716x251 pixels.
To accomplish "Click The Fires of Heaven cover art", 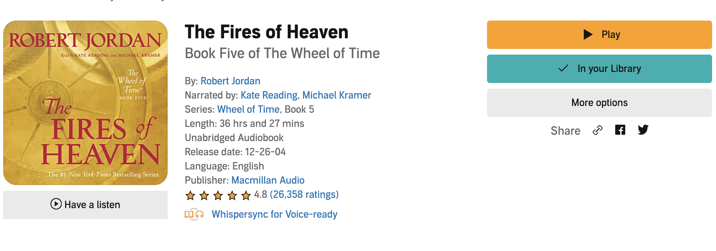I will (x=85, y=103).
